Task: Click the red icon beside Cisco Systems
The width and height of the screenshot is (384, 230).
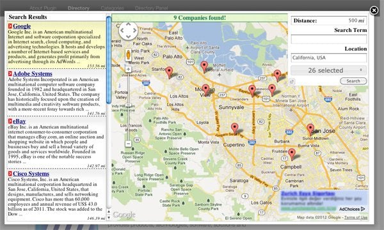Action: coord(10,174)
